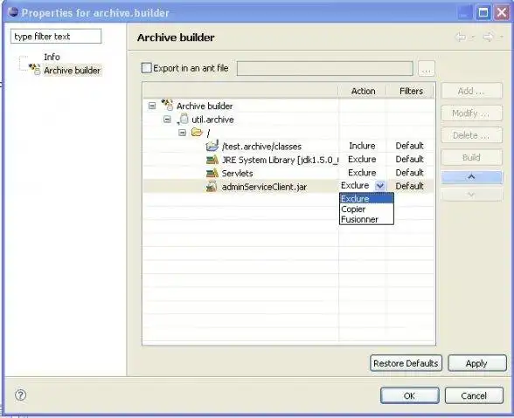
Task: Click the util.archive jar icon
Action: tap(183, 119)
